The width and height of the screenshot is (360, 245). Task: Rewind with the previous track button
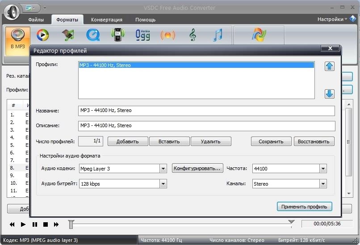click(12, 224)
